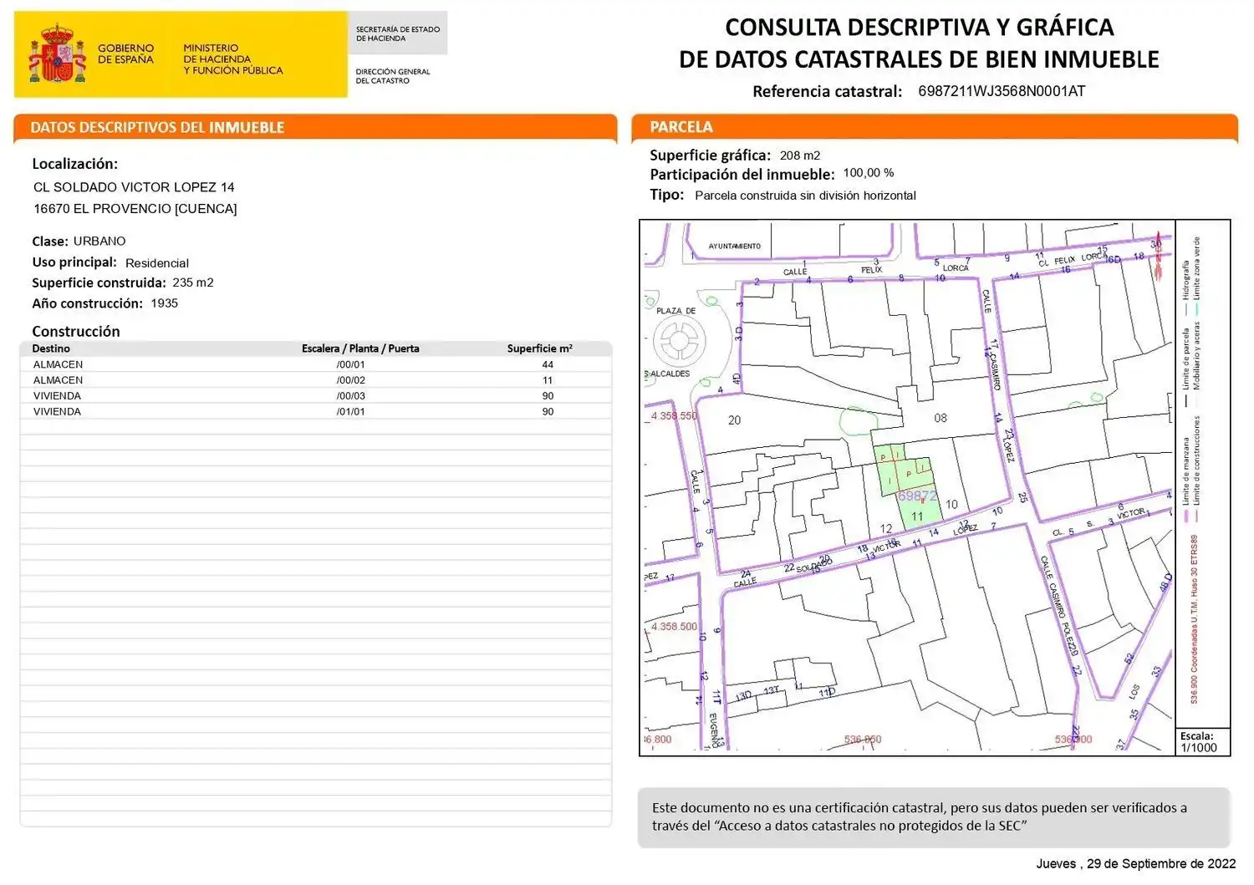
Task: Select the surface value "11" in the table
Action: pos(548,380)
